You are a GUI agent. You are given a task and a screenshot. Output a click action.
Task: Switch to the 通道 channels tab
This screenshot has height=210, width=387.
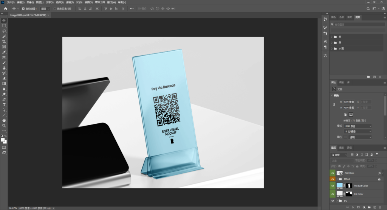pyautogui.click(x=341, y=148)
